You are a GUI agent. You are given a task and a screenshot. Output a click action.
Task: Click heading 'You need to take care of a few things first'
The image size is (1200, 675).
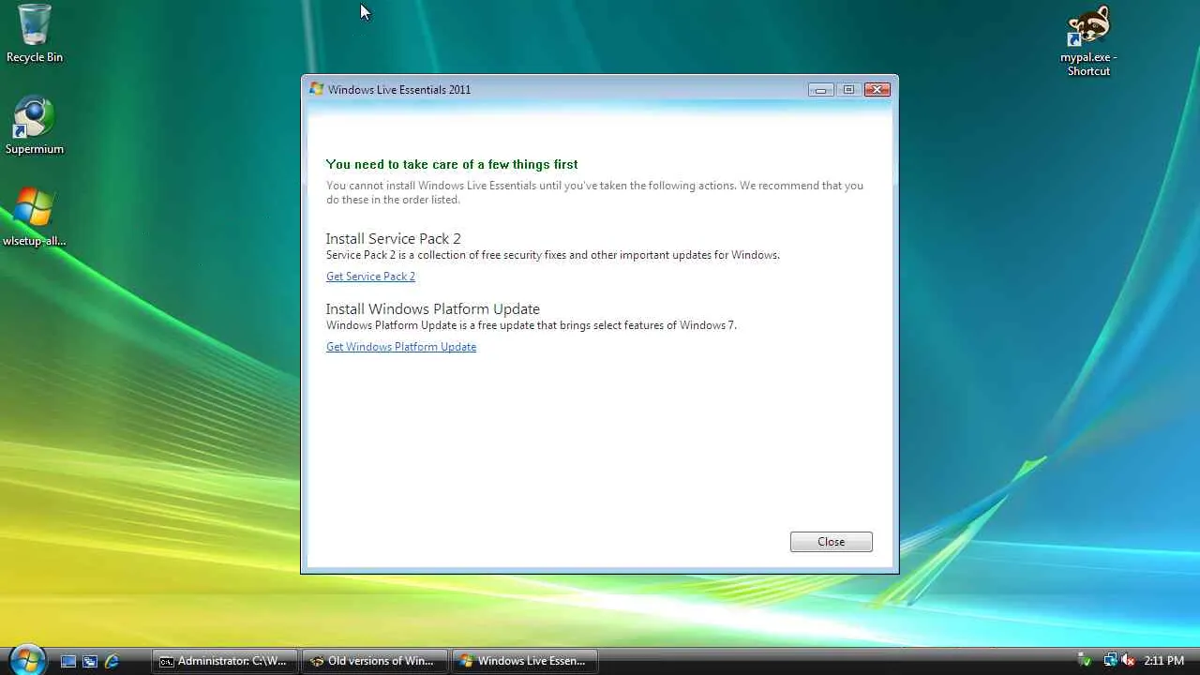[x=452, y=164]
